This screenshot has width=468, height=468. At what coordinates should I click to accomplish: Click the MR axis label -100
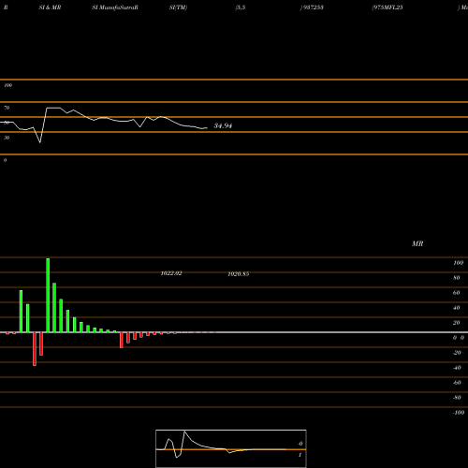459,413
